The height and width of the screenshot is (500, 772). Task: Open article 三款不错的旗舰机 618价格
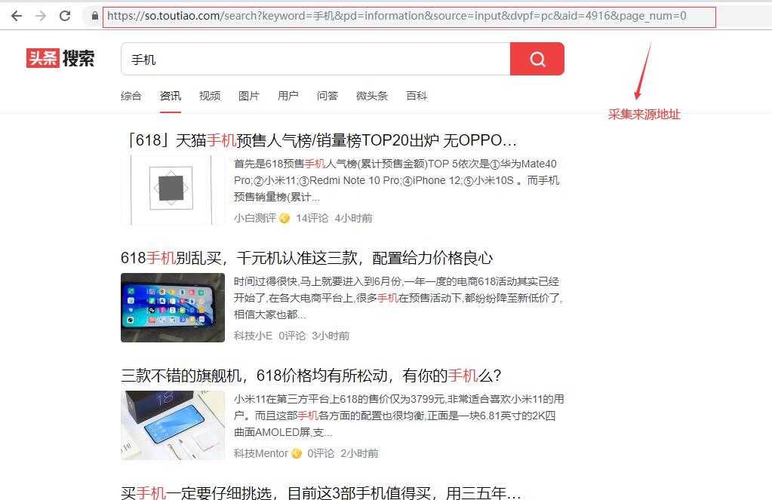point(311,376)
